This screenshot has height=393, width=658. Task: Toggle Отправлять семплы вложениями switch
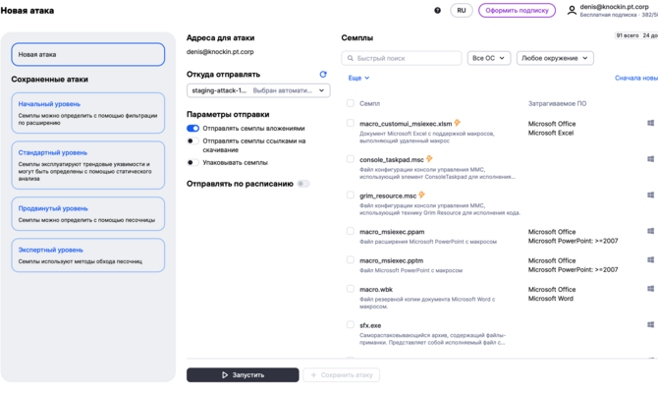click(192, 129)
